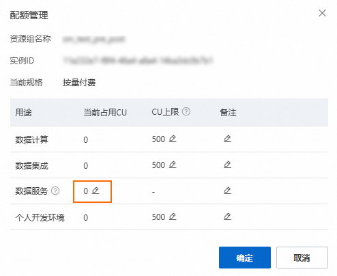Edit CU limit for 数据集成 row

[173, 165]
